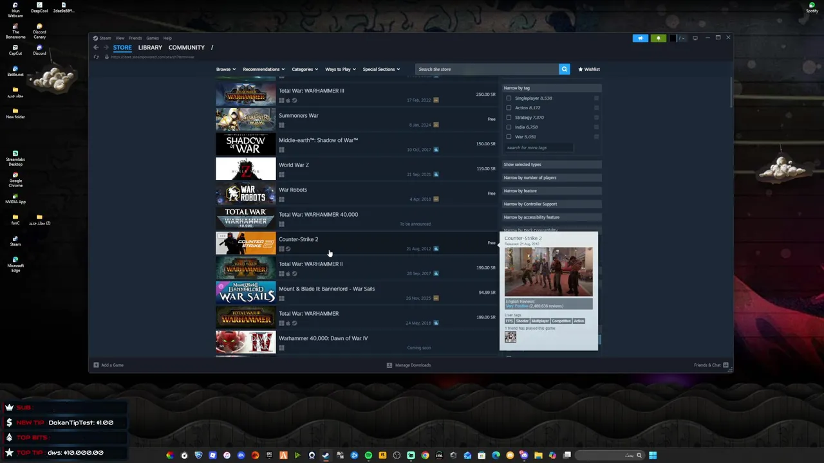Check the Strategy tag checkbox
The height and width of the screenshot is (463, 824).
coord(509,118)
